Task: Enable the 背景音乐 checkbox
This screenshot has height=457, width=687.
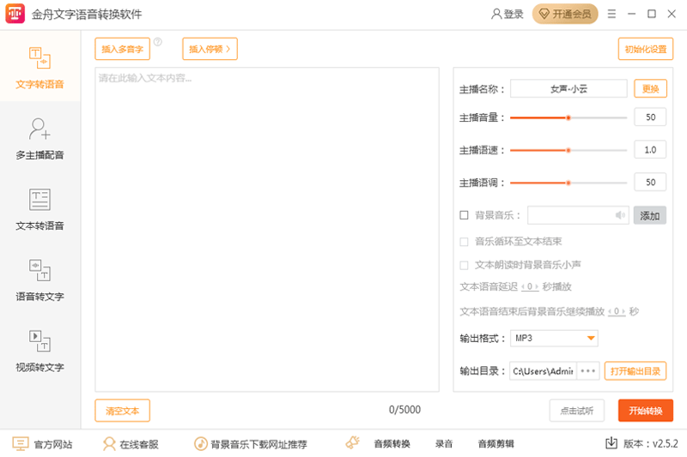Action: [x=465, y=215]
